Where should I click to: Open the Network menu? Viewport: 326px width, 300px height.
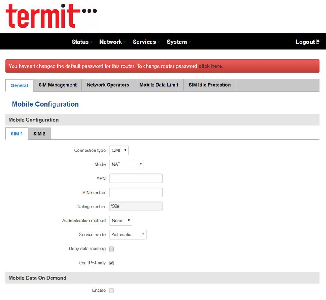(x=112, y=42)
